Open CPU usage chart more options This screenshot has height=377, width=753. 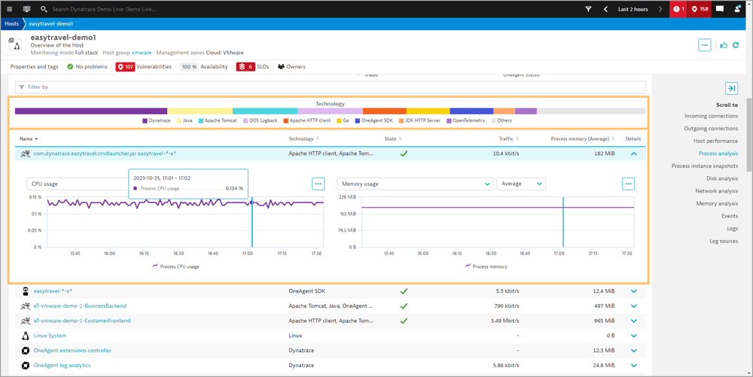coord(318,184)
